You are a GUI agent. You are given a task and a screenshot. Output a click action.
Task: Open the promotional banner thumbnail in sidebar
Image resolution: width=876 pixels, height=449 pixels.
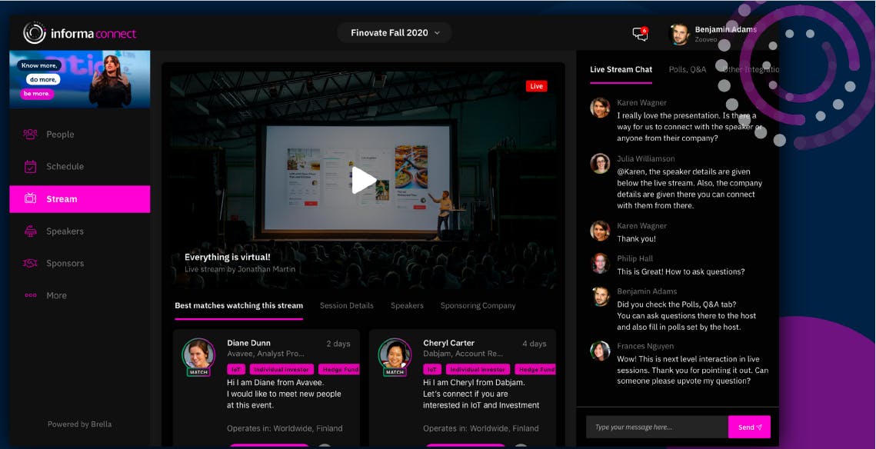tap(80, 79)
